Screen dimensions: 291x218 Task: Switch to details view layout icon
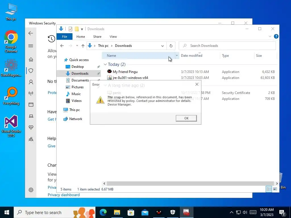[269, 189]
